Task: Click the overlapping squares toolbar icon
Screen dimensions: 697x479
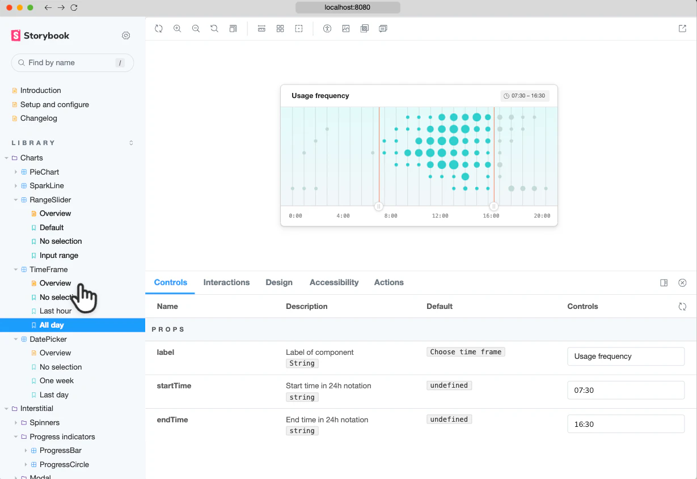Action: pyautogui.click(x=365, y=28)
